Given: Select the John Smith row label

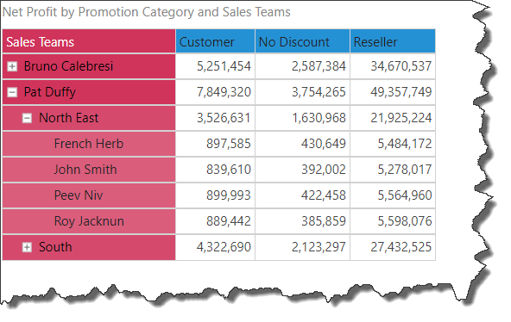Looking at the screenshot, I should point(85,170).
